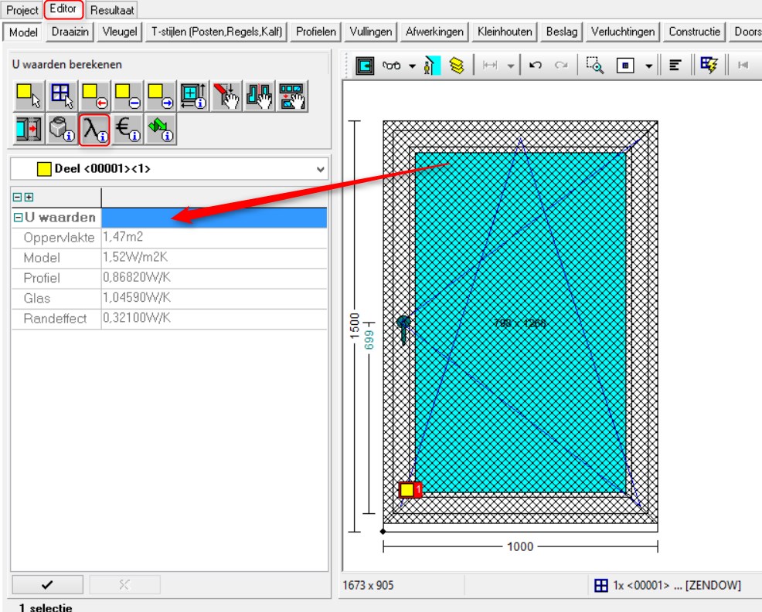
Task: Click yellow square with red left arrow
Action: click(95, 96)
